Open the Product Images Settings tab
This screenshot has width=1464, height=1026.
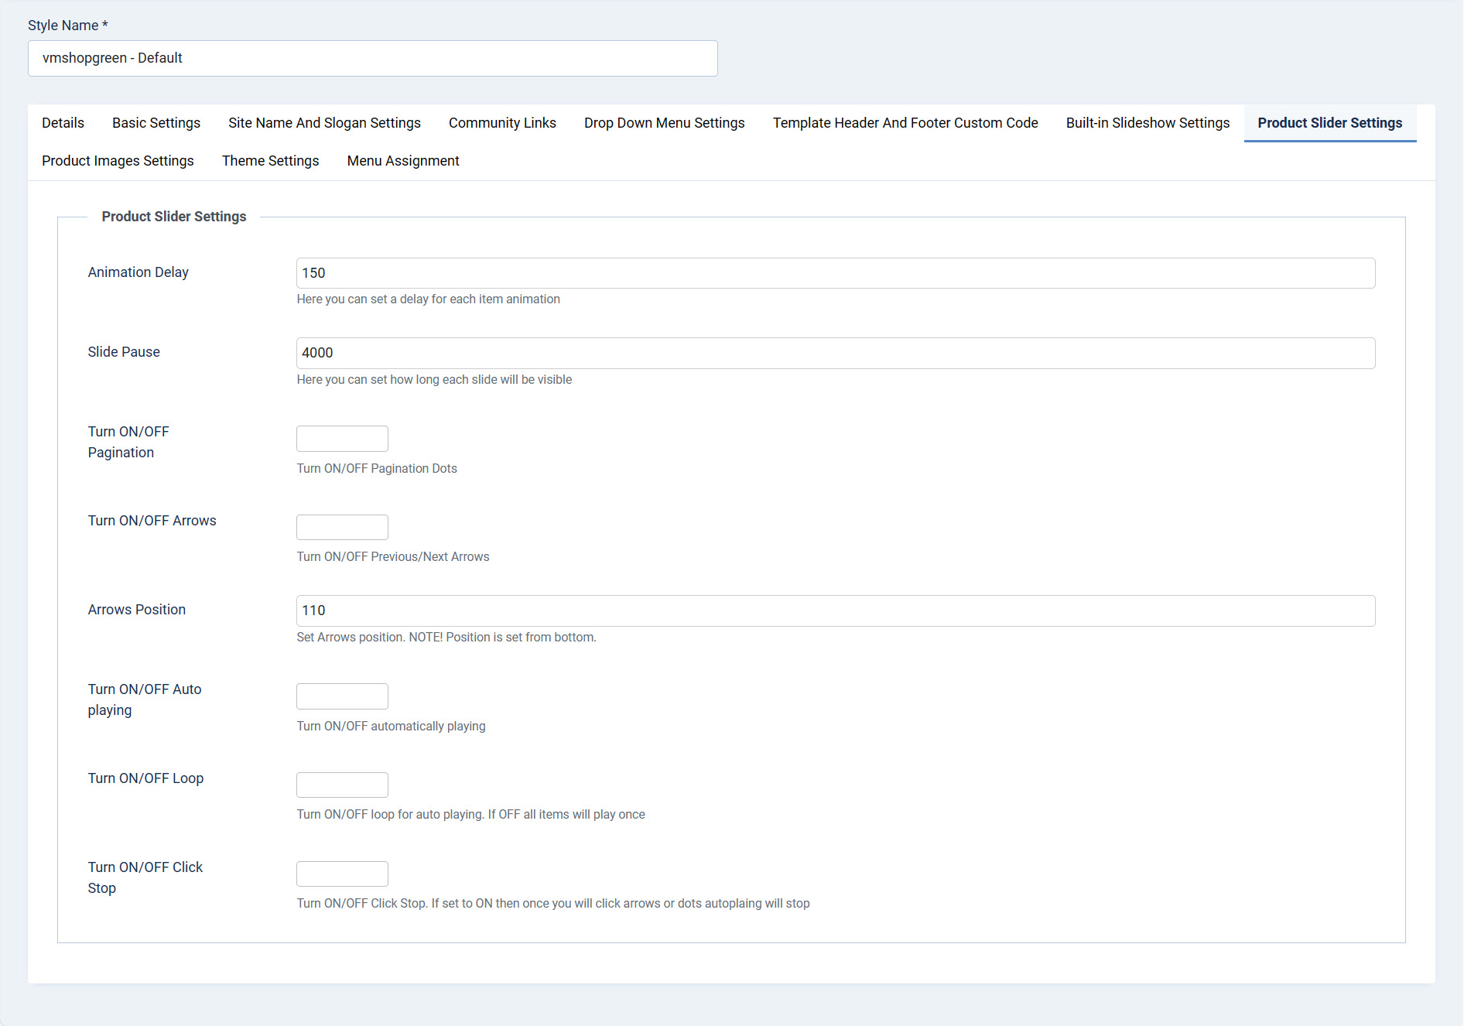[118, 161]
